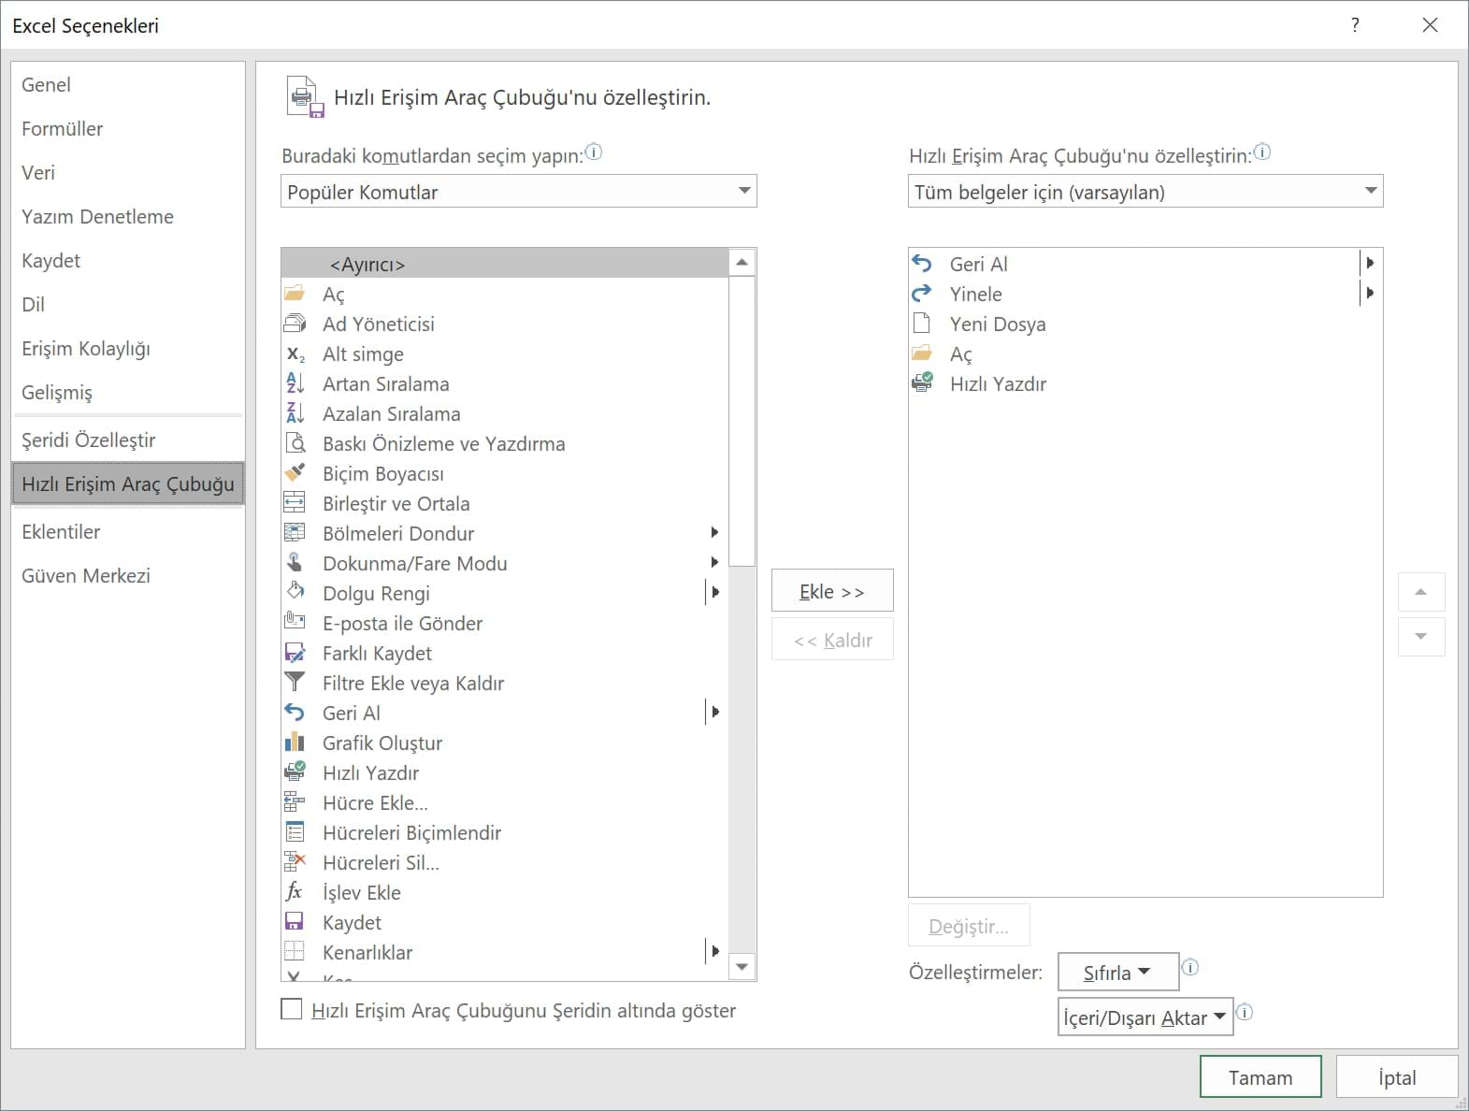Select the Ad Yöneticisi icon
The height and width of the screenshot is (1111, 1469).
[295, 324]
